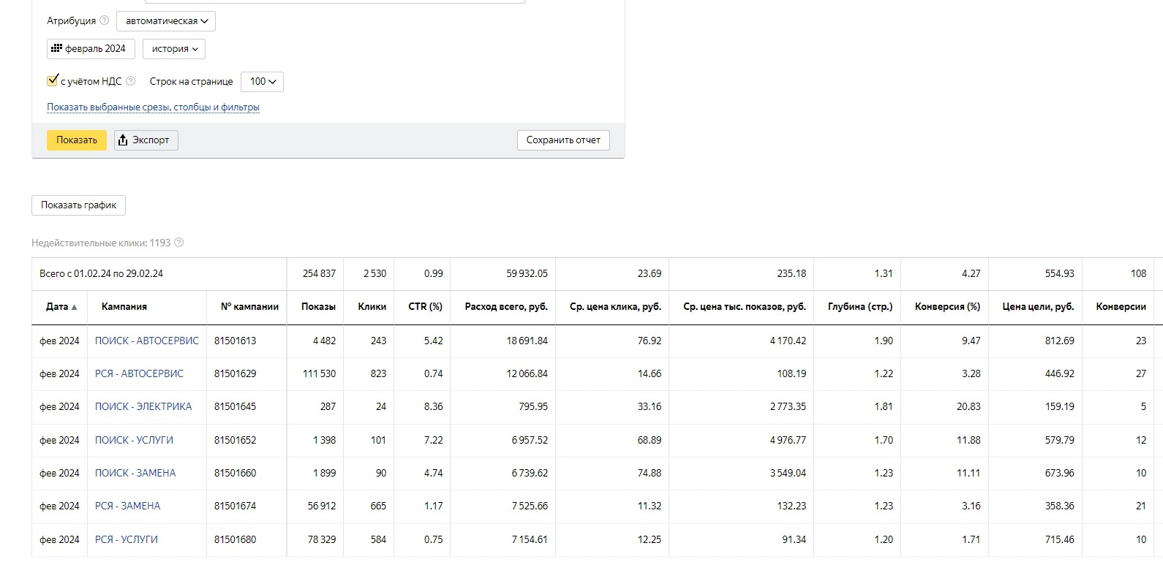Click the help icon next to с учётом НДС

[130, 81]
